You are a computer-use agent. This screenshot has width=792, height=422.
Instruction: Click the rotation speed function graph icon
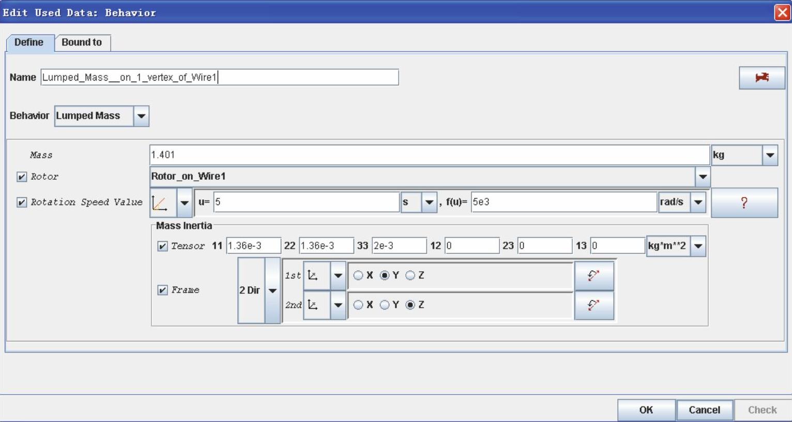160,202
